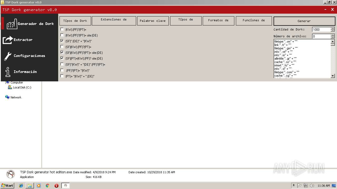Click the Información 'i' icon
The width and height of the screenshot is (337, 189).
click(8, 72)
